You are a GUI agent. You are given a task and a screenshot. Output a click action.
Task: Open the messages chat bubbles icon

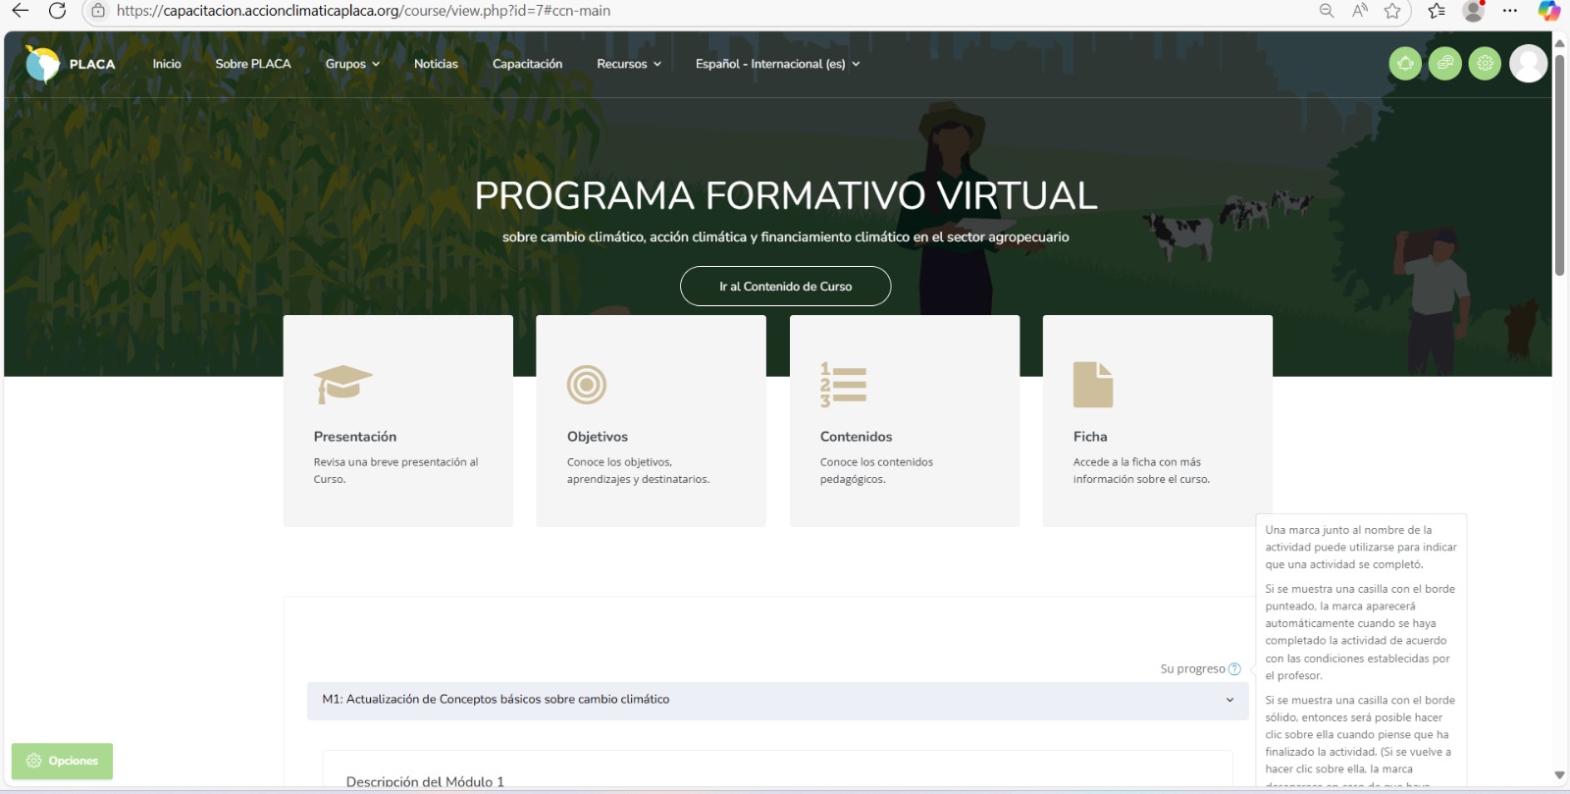[1444, 64]
